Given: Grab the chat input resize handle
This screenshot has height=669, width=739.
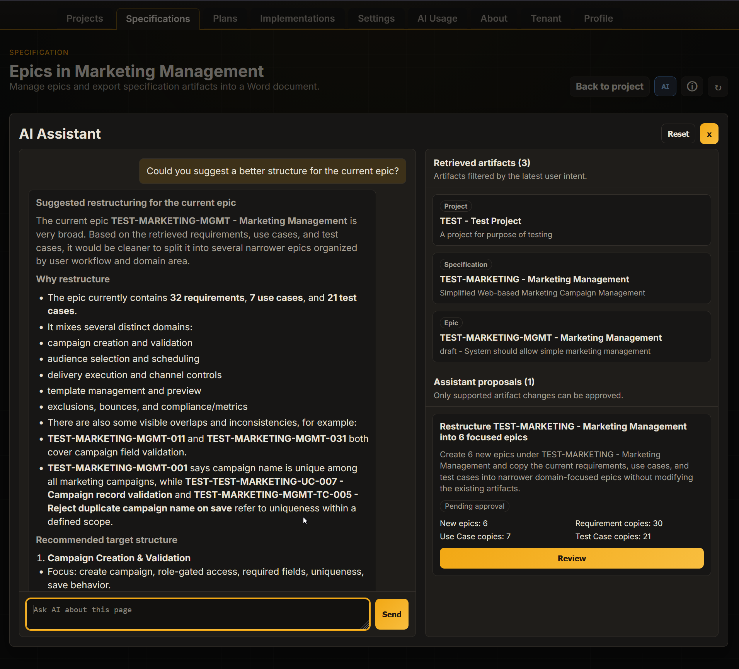Looking at the screenshot, I should [x=365, y=625].
